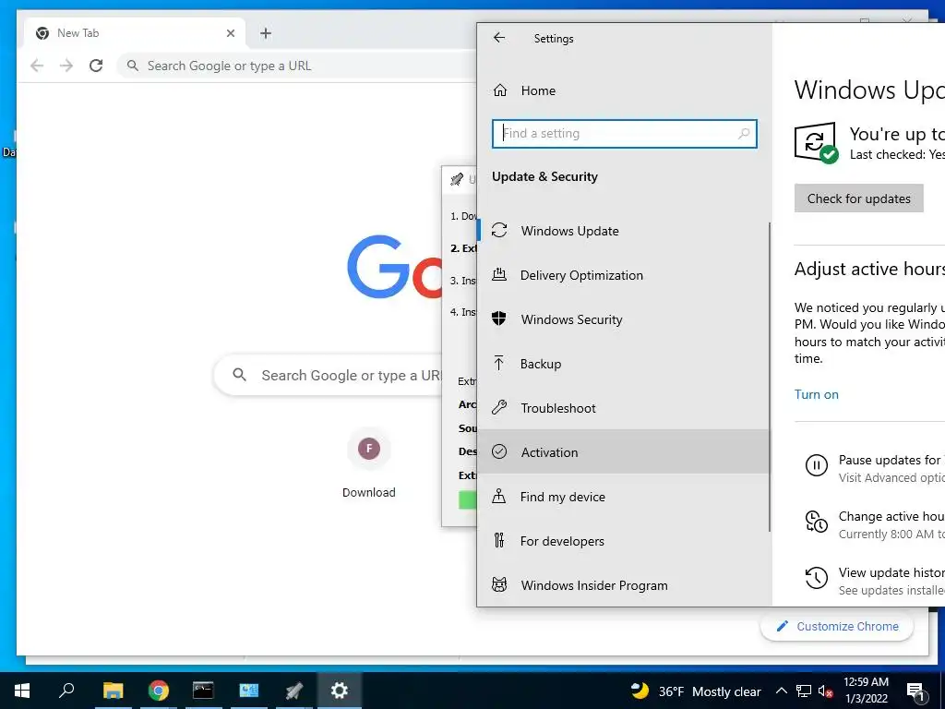Open the Command Prompt taskbar icon
The image size is (945, 709).
point(203,691)
